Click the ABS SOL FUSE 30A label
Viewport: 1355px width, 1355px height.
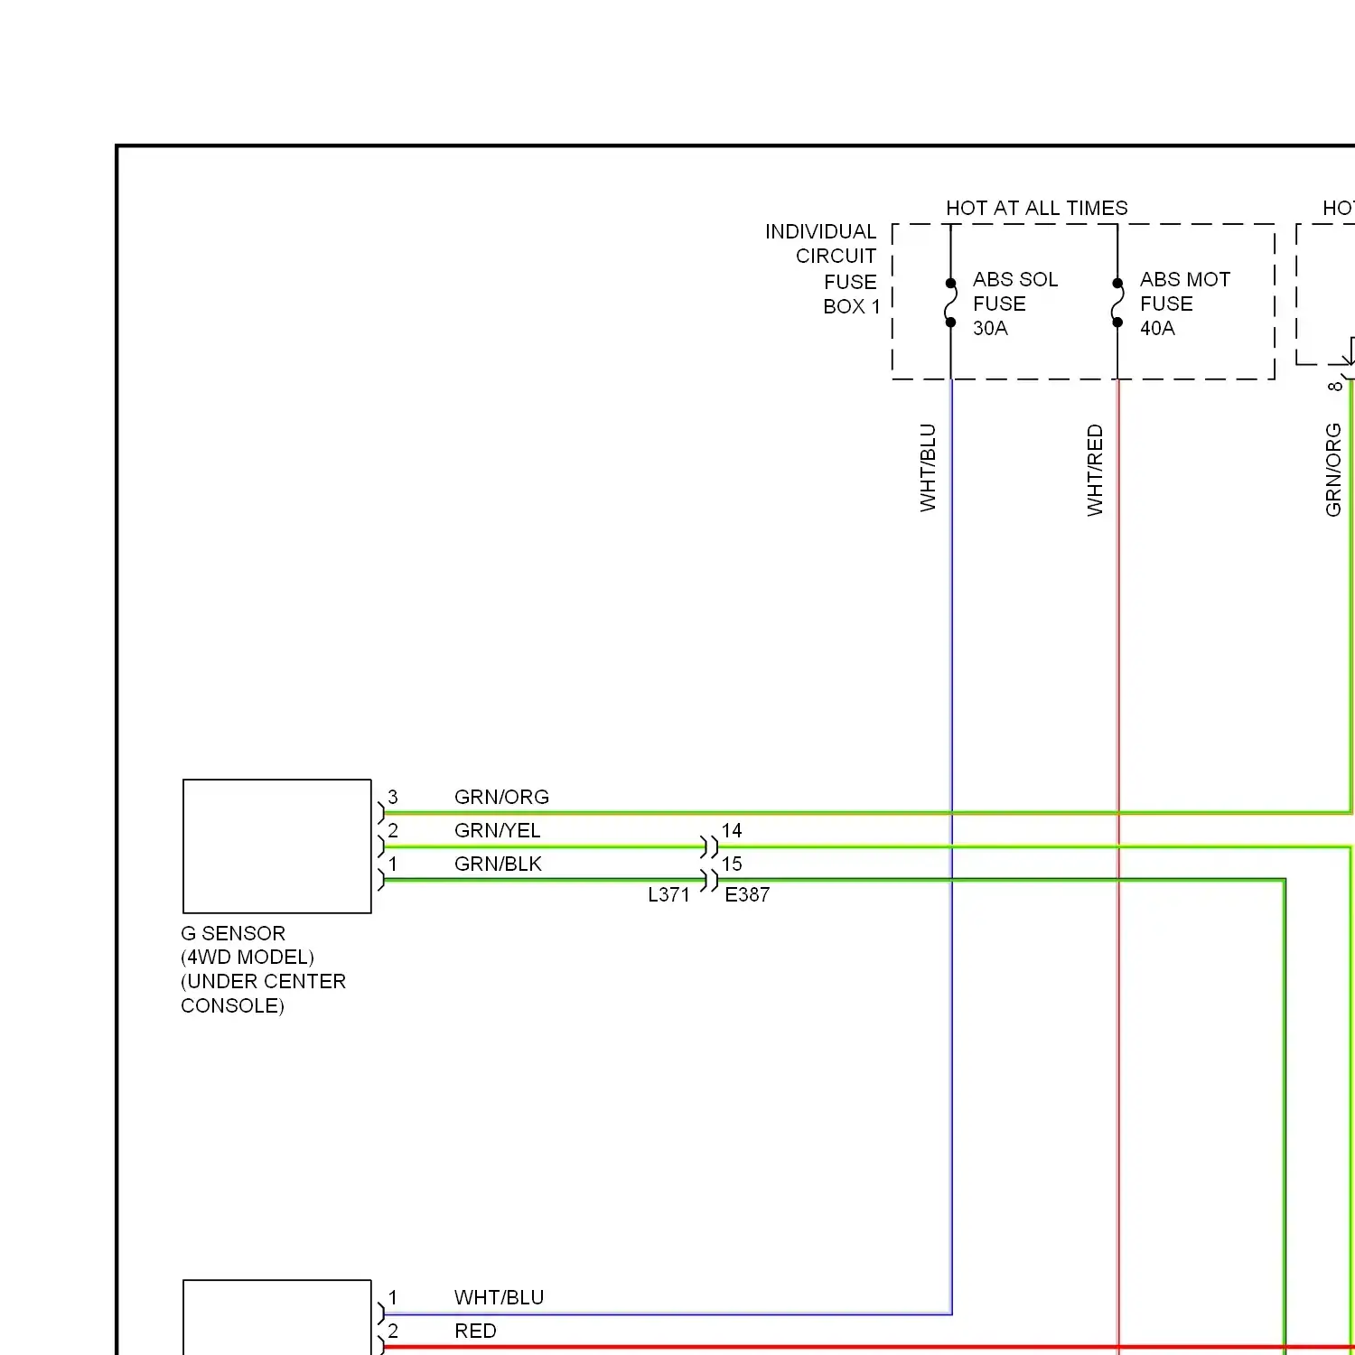[1014, 304]
